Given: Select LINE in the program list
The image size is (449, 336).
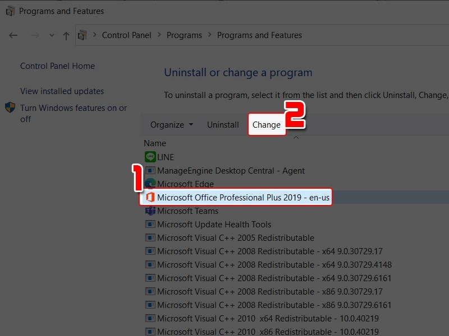Looking at the screenshot, I should coord(165,157).
